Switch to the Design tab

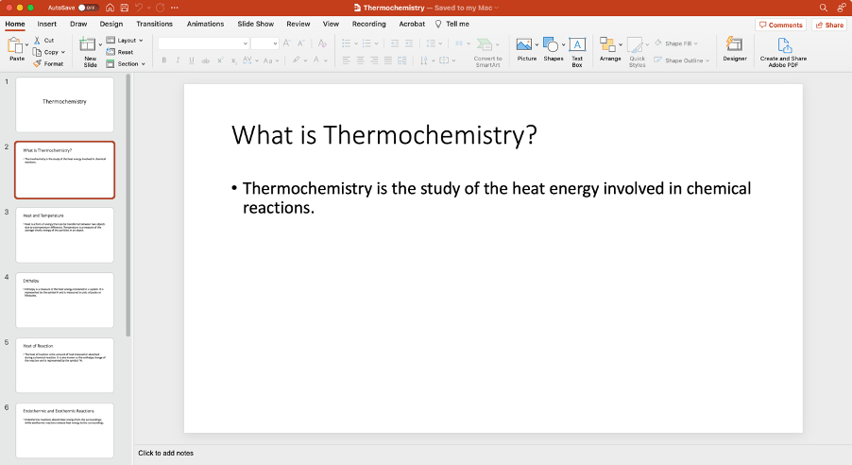tap(111, 24)
